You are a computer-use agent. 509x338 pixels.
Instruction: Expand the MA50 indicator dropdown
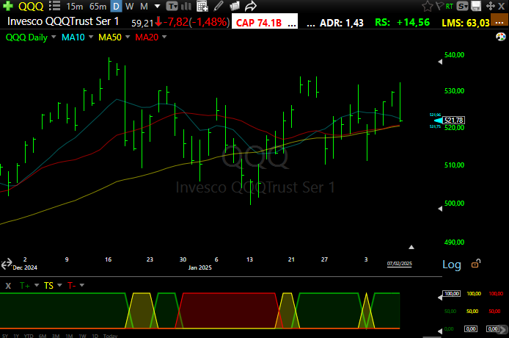coord(128,37)
